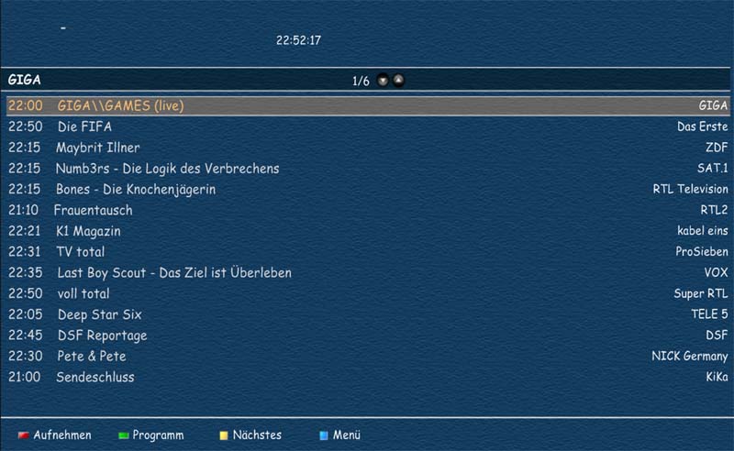Click the DSF channel name
734x451 pixels.
click(717, 335)
